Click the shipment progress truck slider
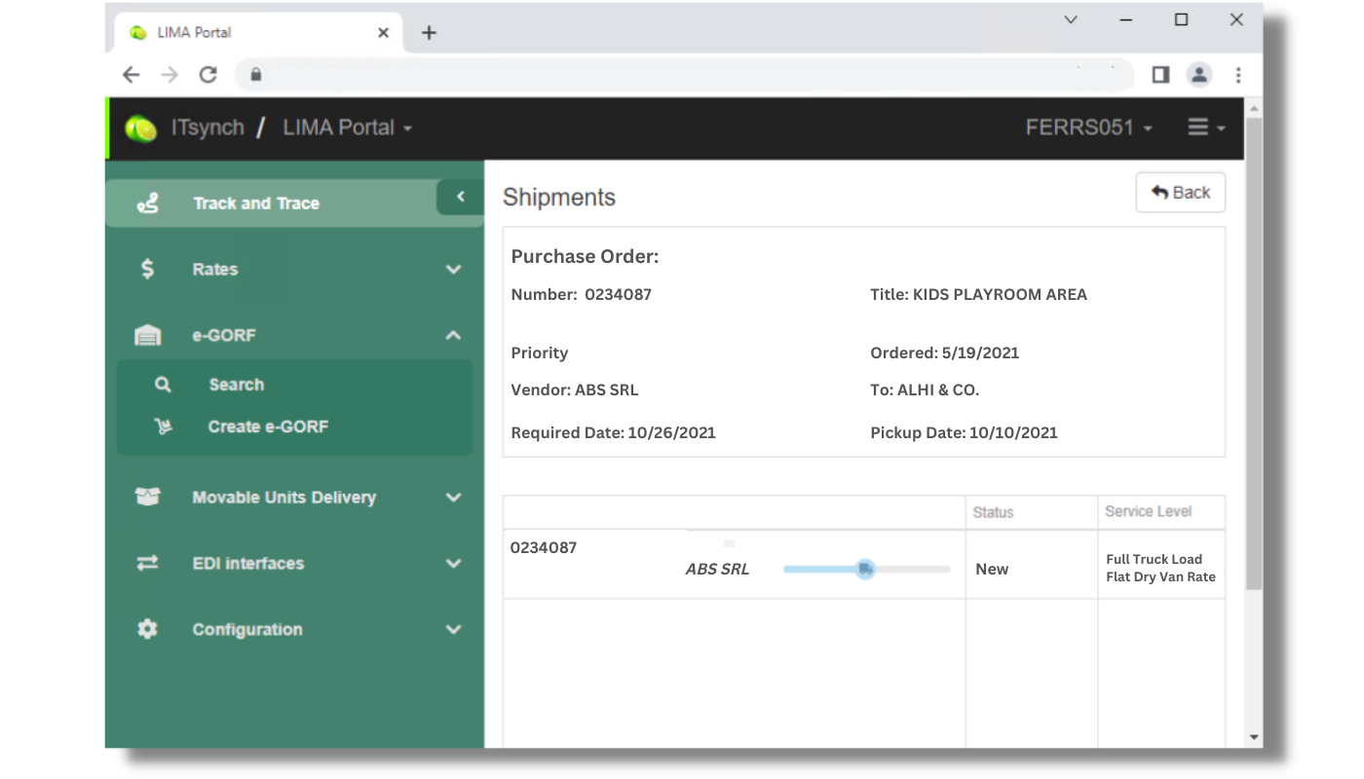Image resolution: width=1364 pixels, height=779 pixels. click(x=865, y=570)
